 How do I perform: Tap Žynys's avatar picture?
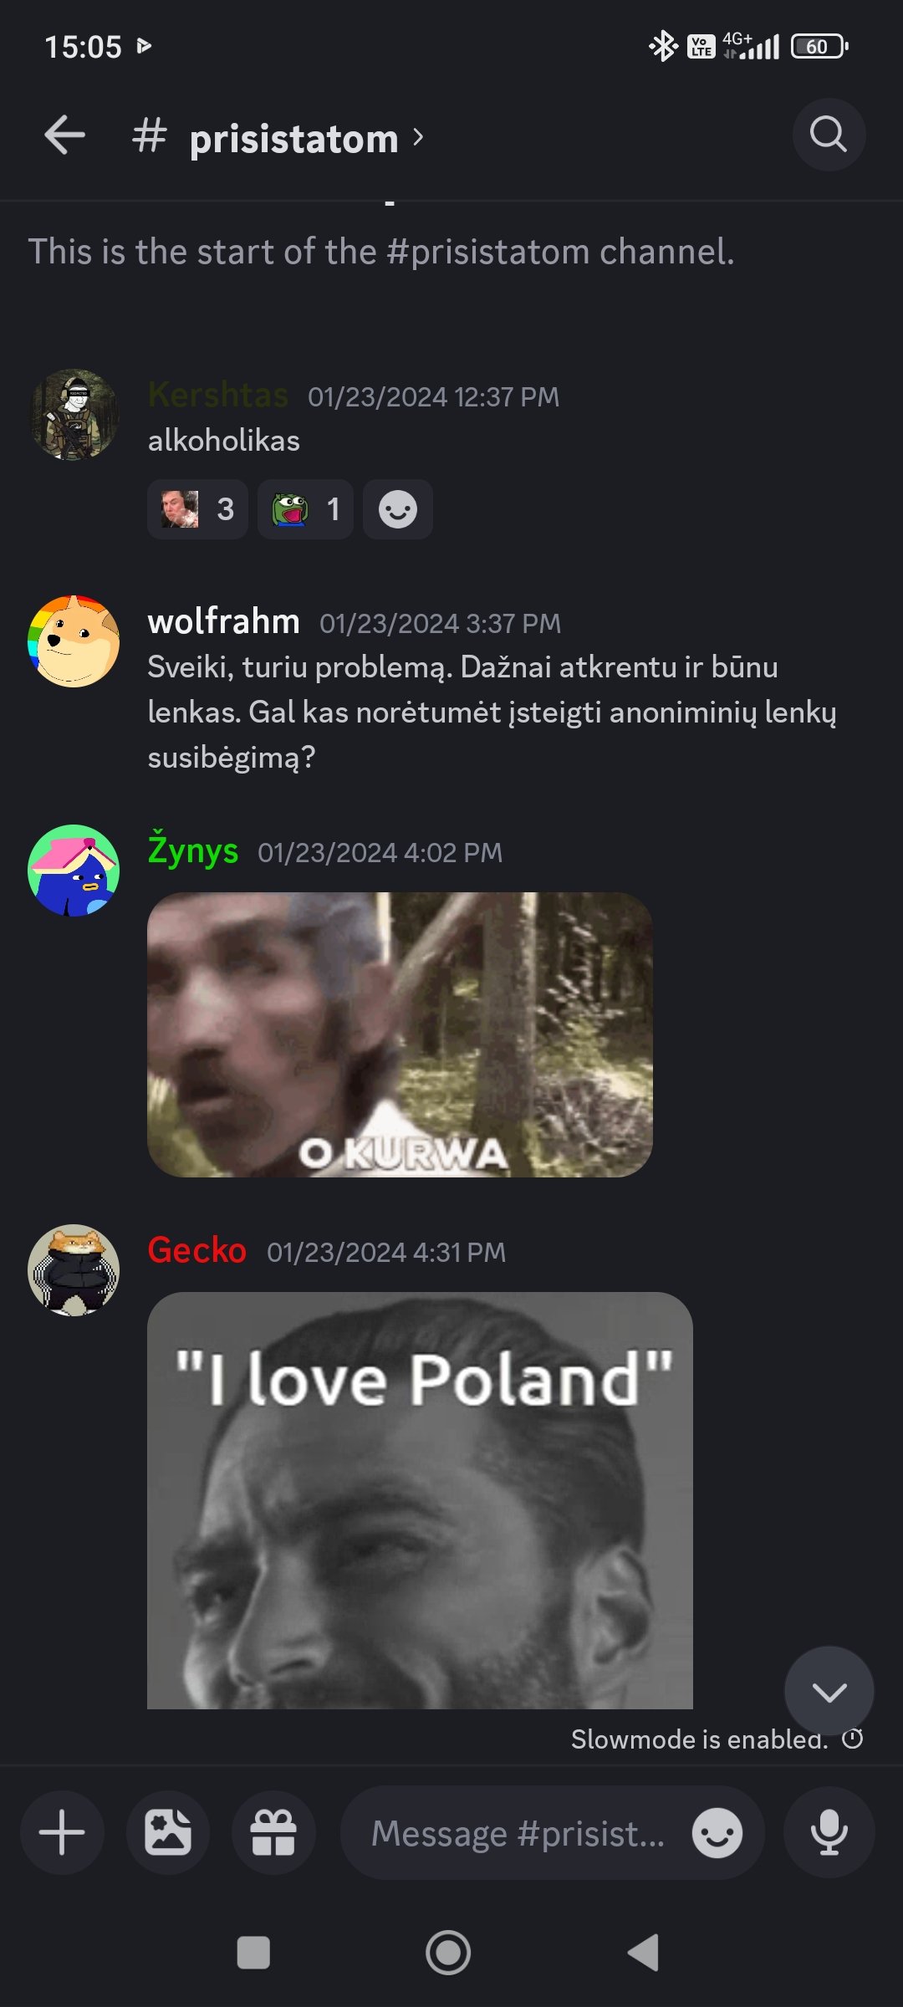74,871
